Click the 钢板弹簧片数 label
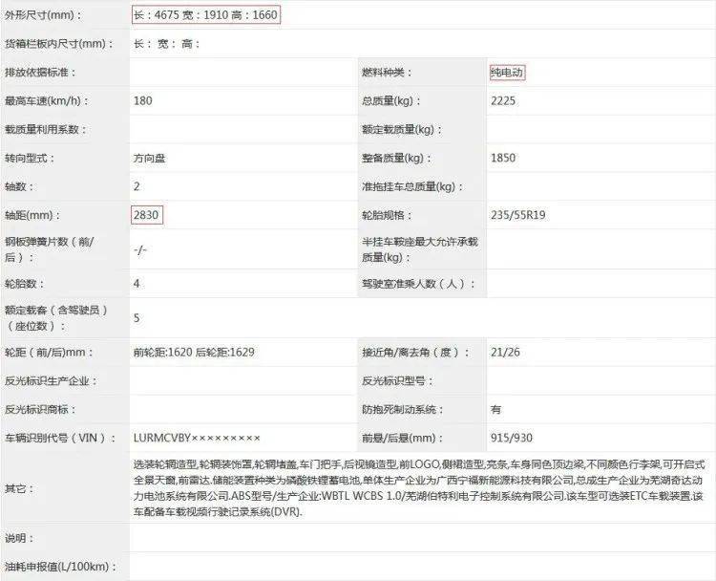The image size is (716, 581). 50,249
